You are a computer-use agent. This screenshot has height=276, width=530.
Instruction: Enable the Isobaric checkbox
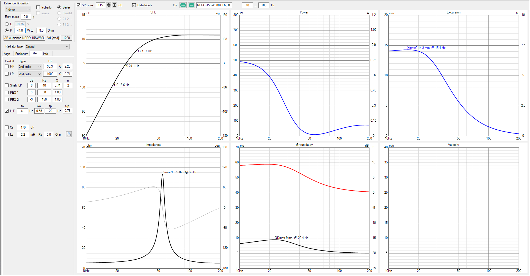(x=38, y=7)
